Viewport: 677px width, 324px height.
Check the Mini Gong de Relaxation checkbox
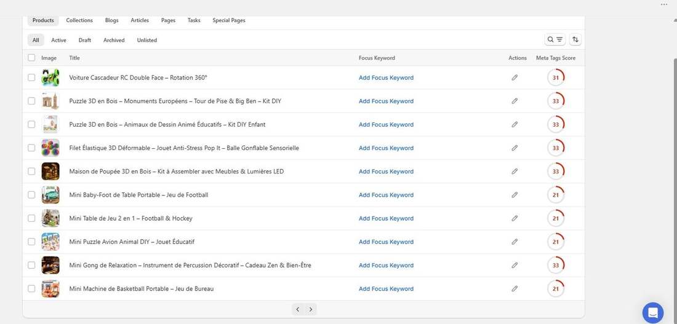pos(31,265)
